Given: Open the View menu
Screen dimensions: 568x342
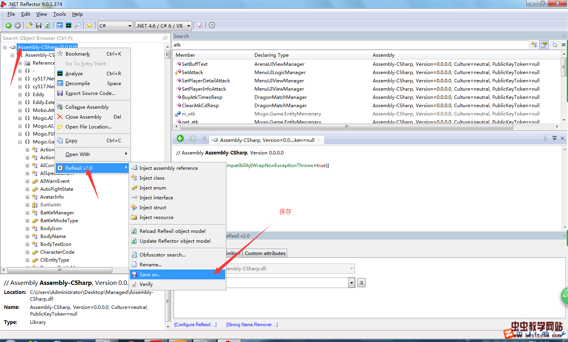Looking at the screenshot, I should pyautogui.click(x=41, y=14).
